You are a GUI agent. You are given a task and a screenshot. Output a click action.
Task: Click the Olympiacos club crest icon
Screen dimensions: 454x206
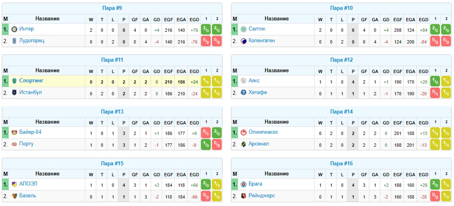click(x=243, y=132)
